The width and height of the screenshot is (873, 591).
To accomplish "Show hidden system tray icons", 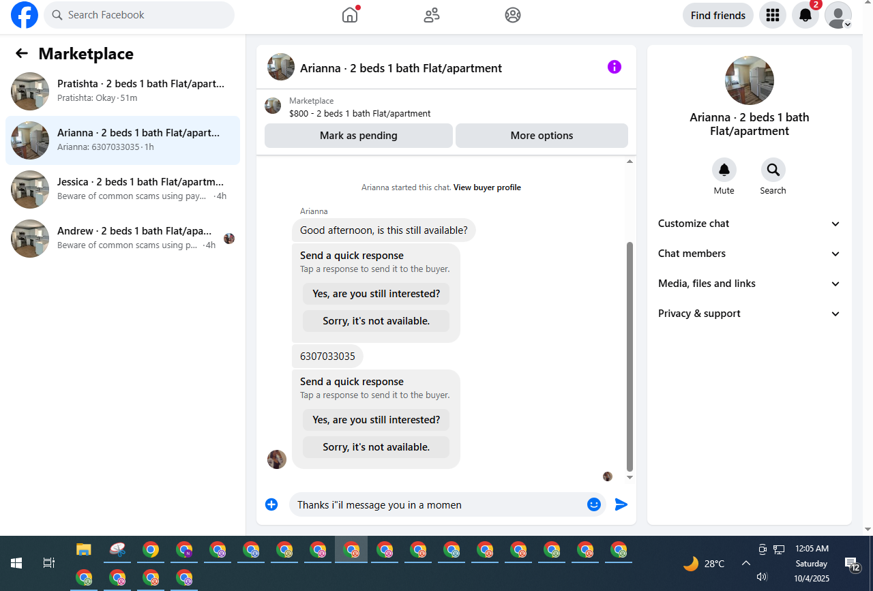I will click(746, 563).
